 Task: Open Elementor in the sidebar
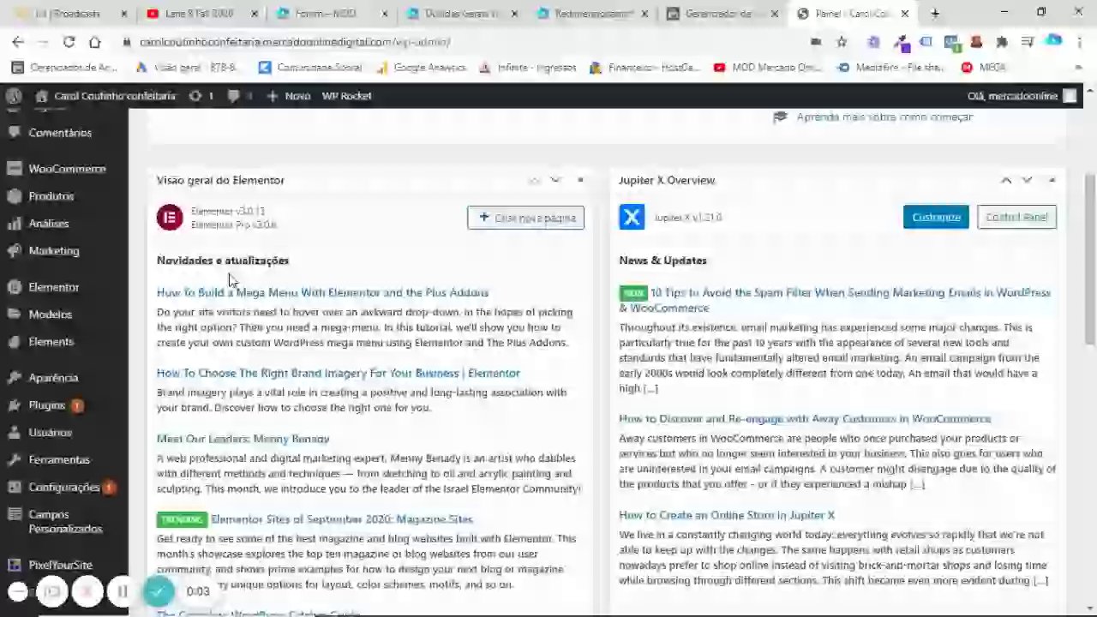point(53,287)
